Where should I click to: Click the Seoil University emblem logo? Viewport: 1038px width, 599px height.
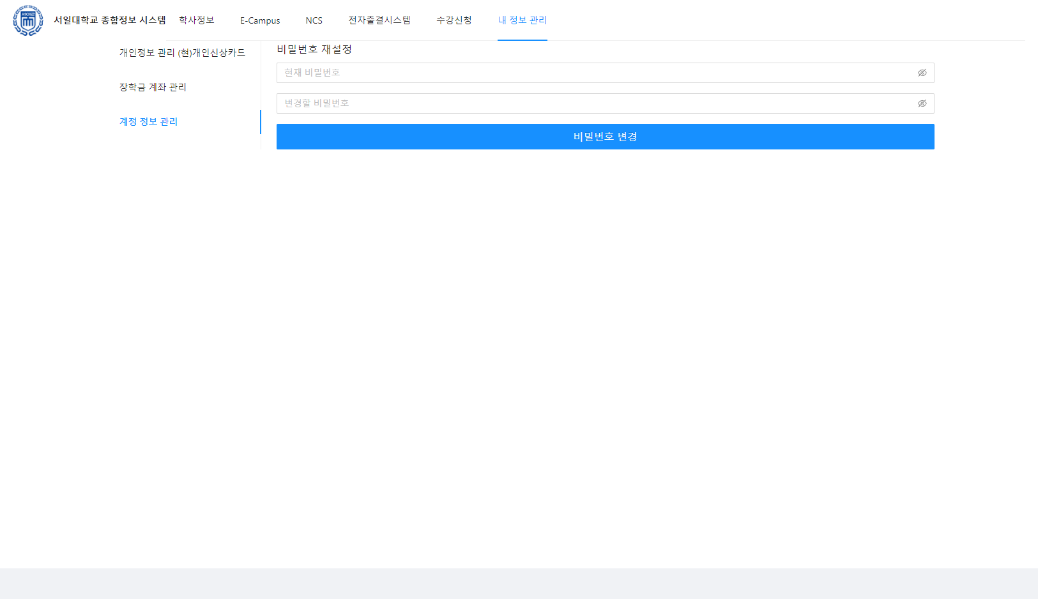[27, 20]
